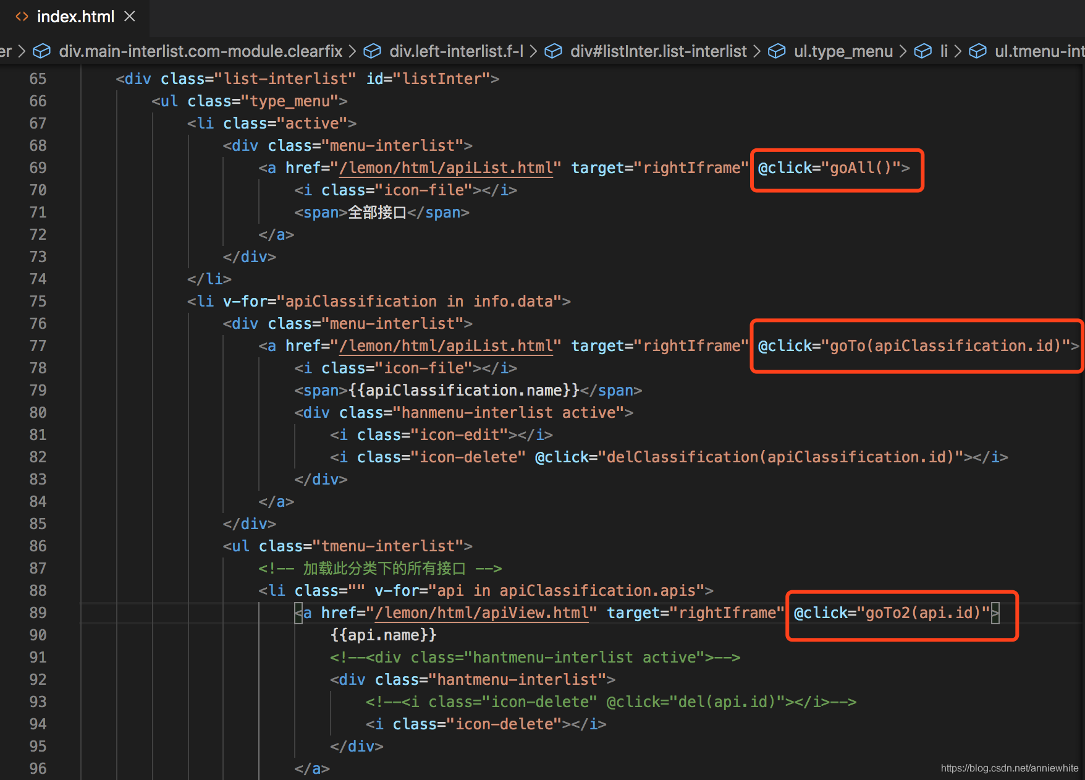Expand chevron after ul.type_menu breadcrumb
Screen dimensions: 1085x780
tap(903, 51)
